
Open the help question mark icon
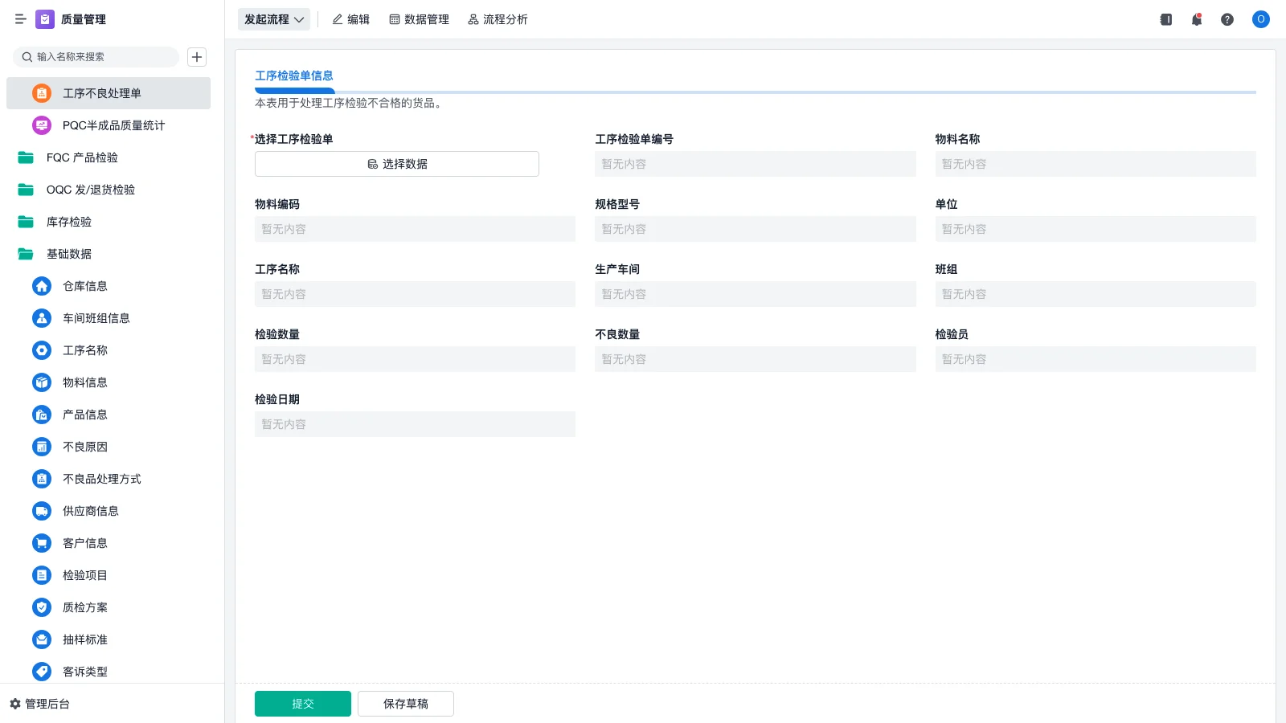click(x=1227, y=19)
